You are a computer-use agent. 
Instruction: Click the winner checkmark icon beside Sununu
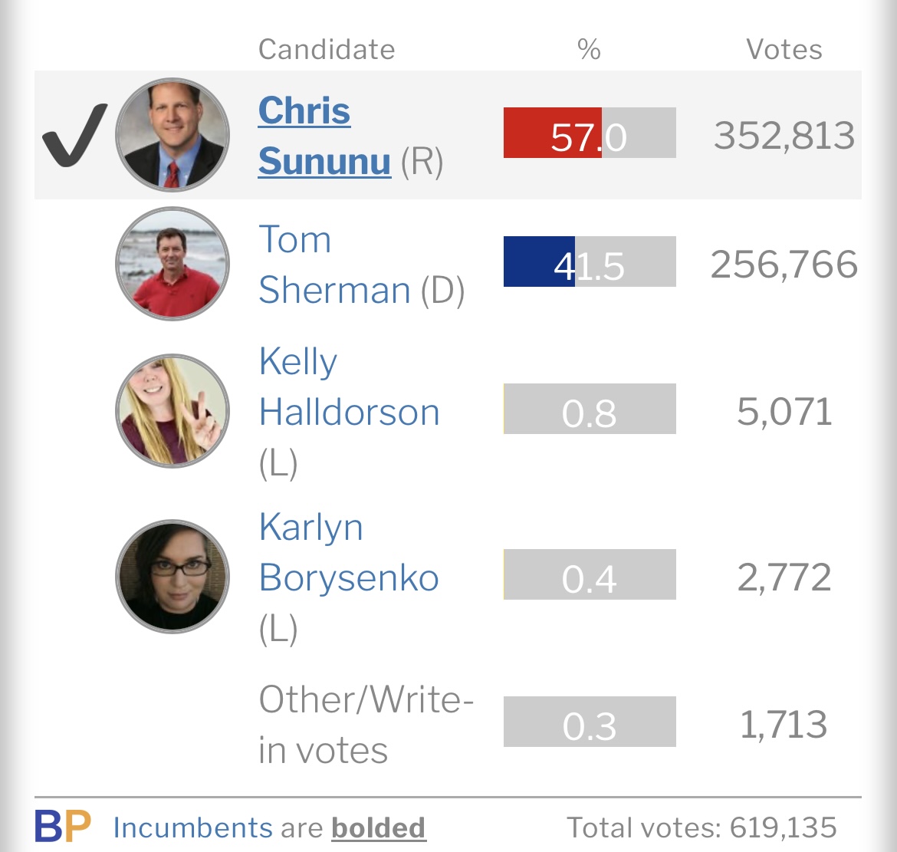pyautogui.click(x=74, y=135)
